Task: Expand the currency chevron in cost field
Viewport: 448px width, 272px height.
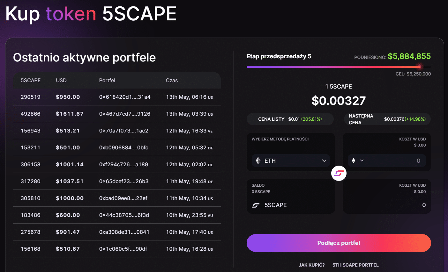Action: click(362, 161)
